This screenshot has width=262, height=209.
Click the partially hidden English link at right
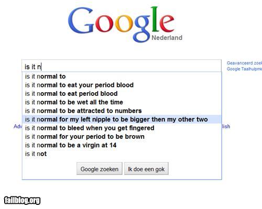click(226, 126)
